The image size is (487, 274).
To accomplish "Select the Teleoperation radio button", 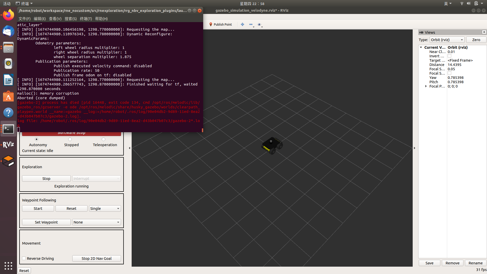I will point(103,139).
